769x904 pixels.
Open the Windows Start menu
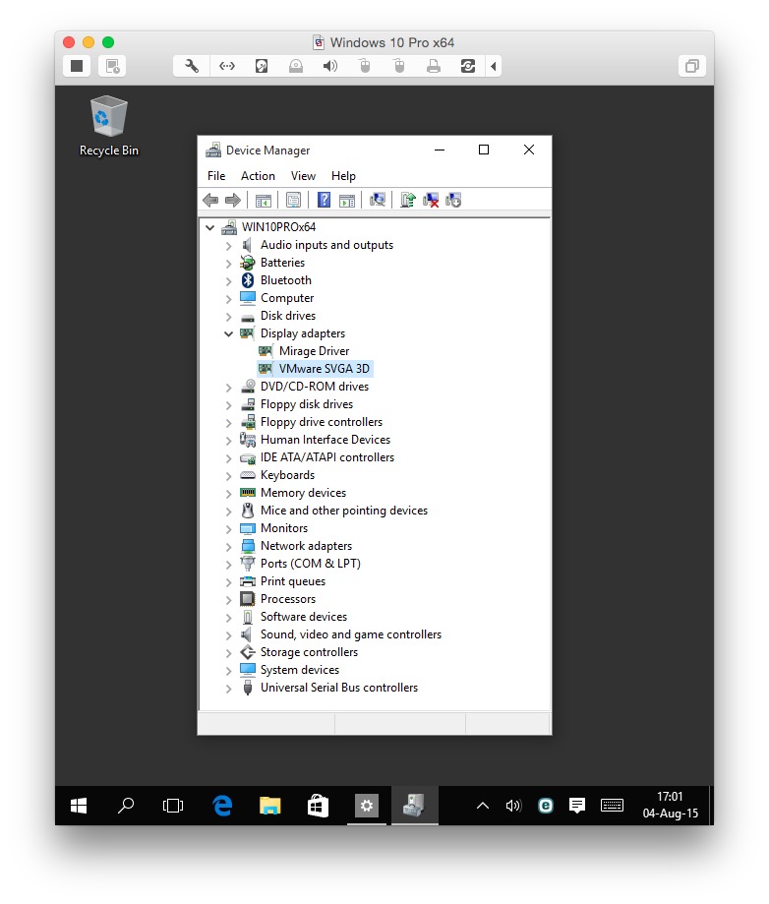click(x=79, y=806)
